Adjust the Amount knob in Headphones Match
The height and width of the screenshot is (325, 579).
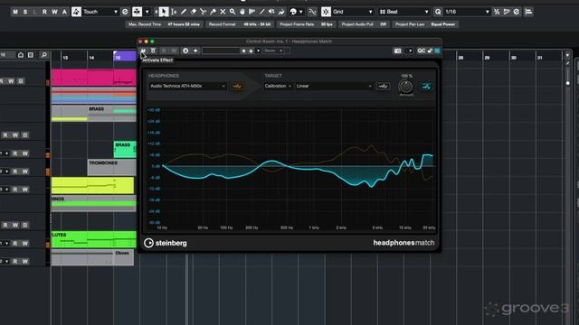coord(406,87)
